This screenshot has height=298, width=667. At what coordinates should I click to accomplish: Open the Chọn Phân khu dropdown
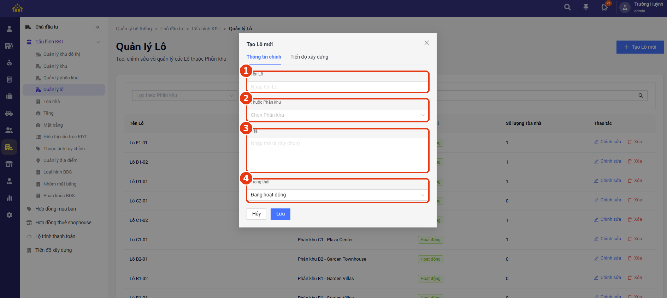(x=337, y=115)
